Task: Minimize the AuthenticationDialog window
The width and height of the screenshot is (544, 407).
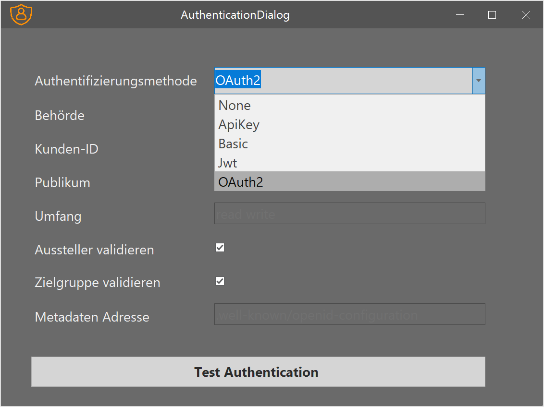Action: [460, 15]
